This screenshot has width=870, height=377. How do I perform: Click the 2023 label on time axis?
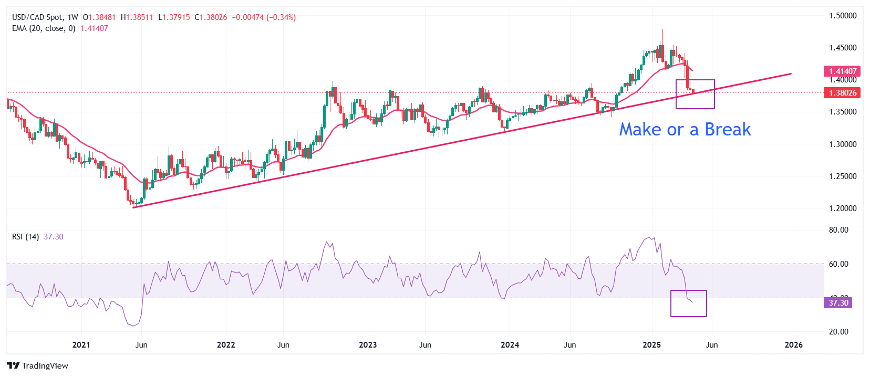(x=368, y=345)
